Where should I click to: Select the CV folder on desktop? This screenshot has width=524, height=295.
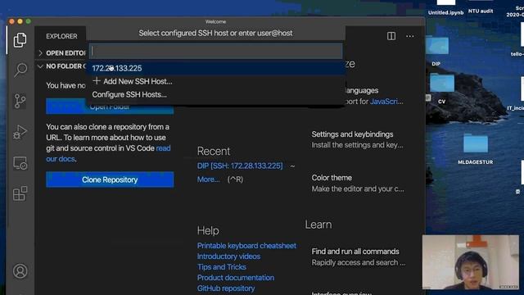click(442, 88)
